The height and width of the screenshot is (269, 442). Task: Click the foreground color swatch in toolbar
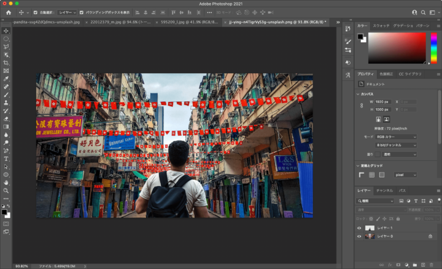pos(4,212)
